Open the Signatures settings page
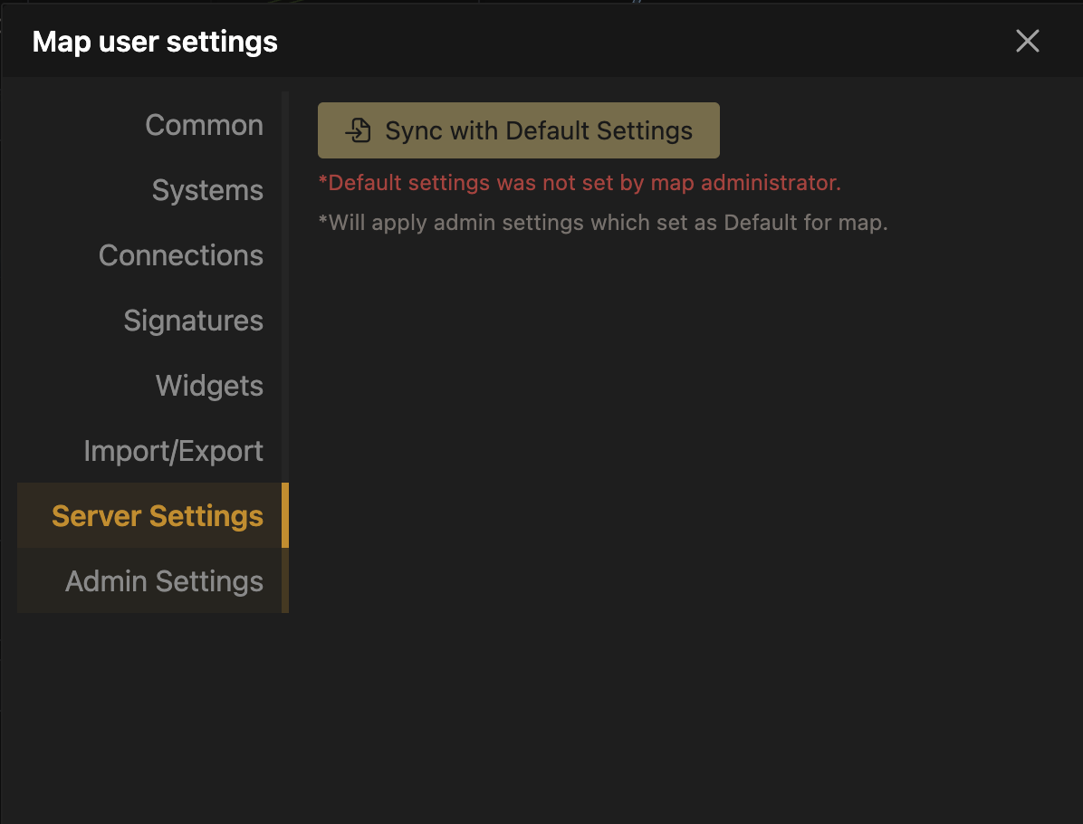Screen dimensions: 1083x824 pyautogui.click(x=193, y=321)
